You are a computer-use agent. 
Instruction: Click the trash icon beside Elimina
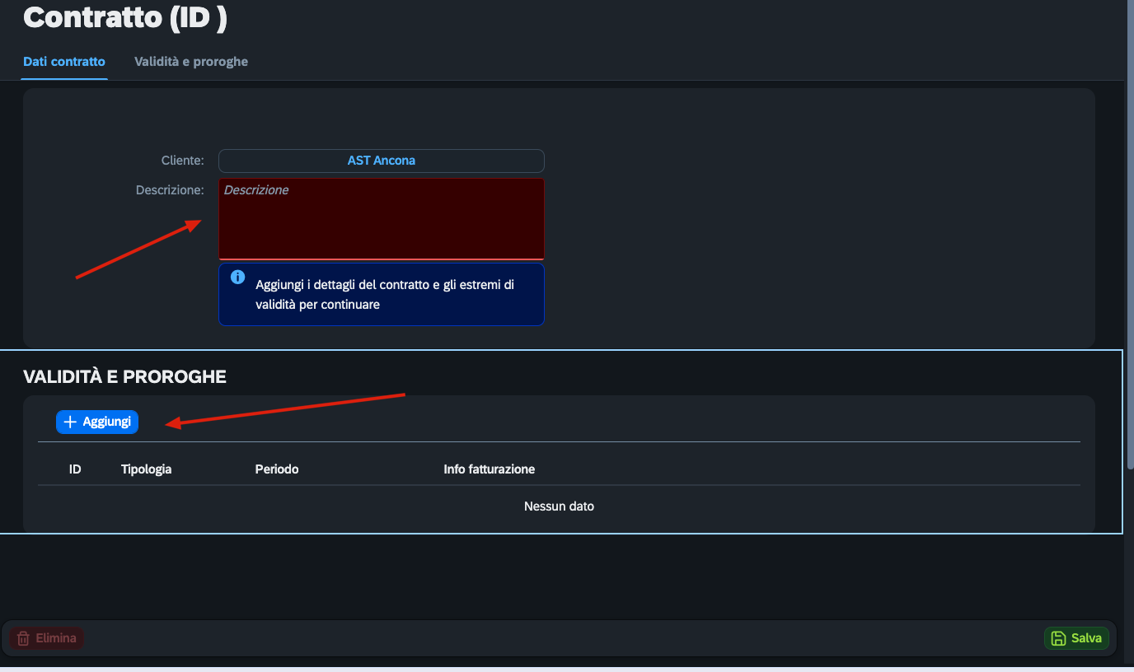tap(23, 638)
